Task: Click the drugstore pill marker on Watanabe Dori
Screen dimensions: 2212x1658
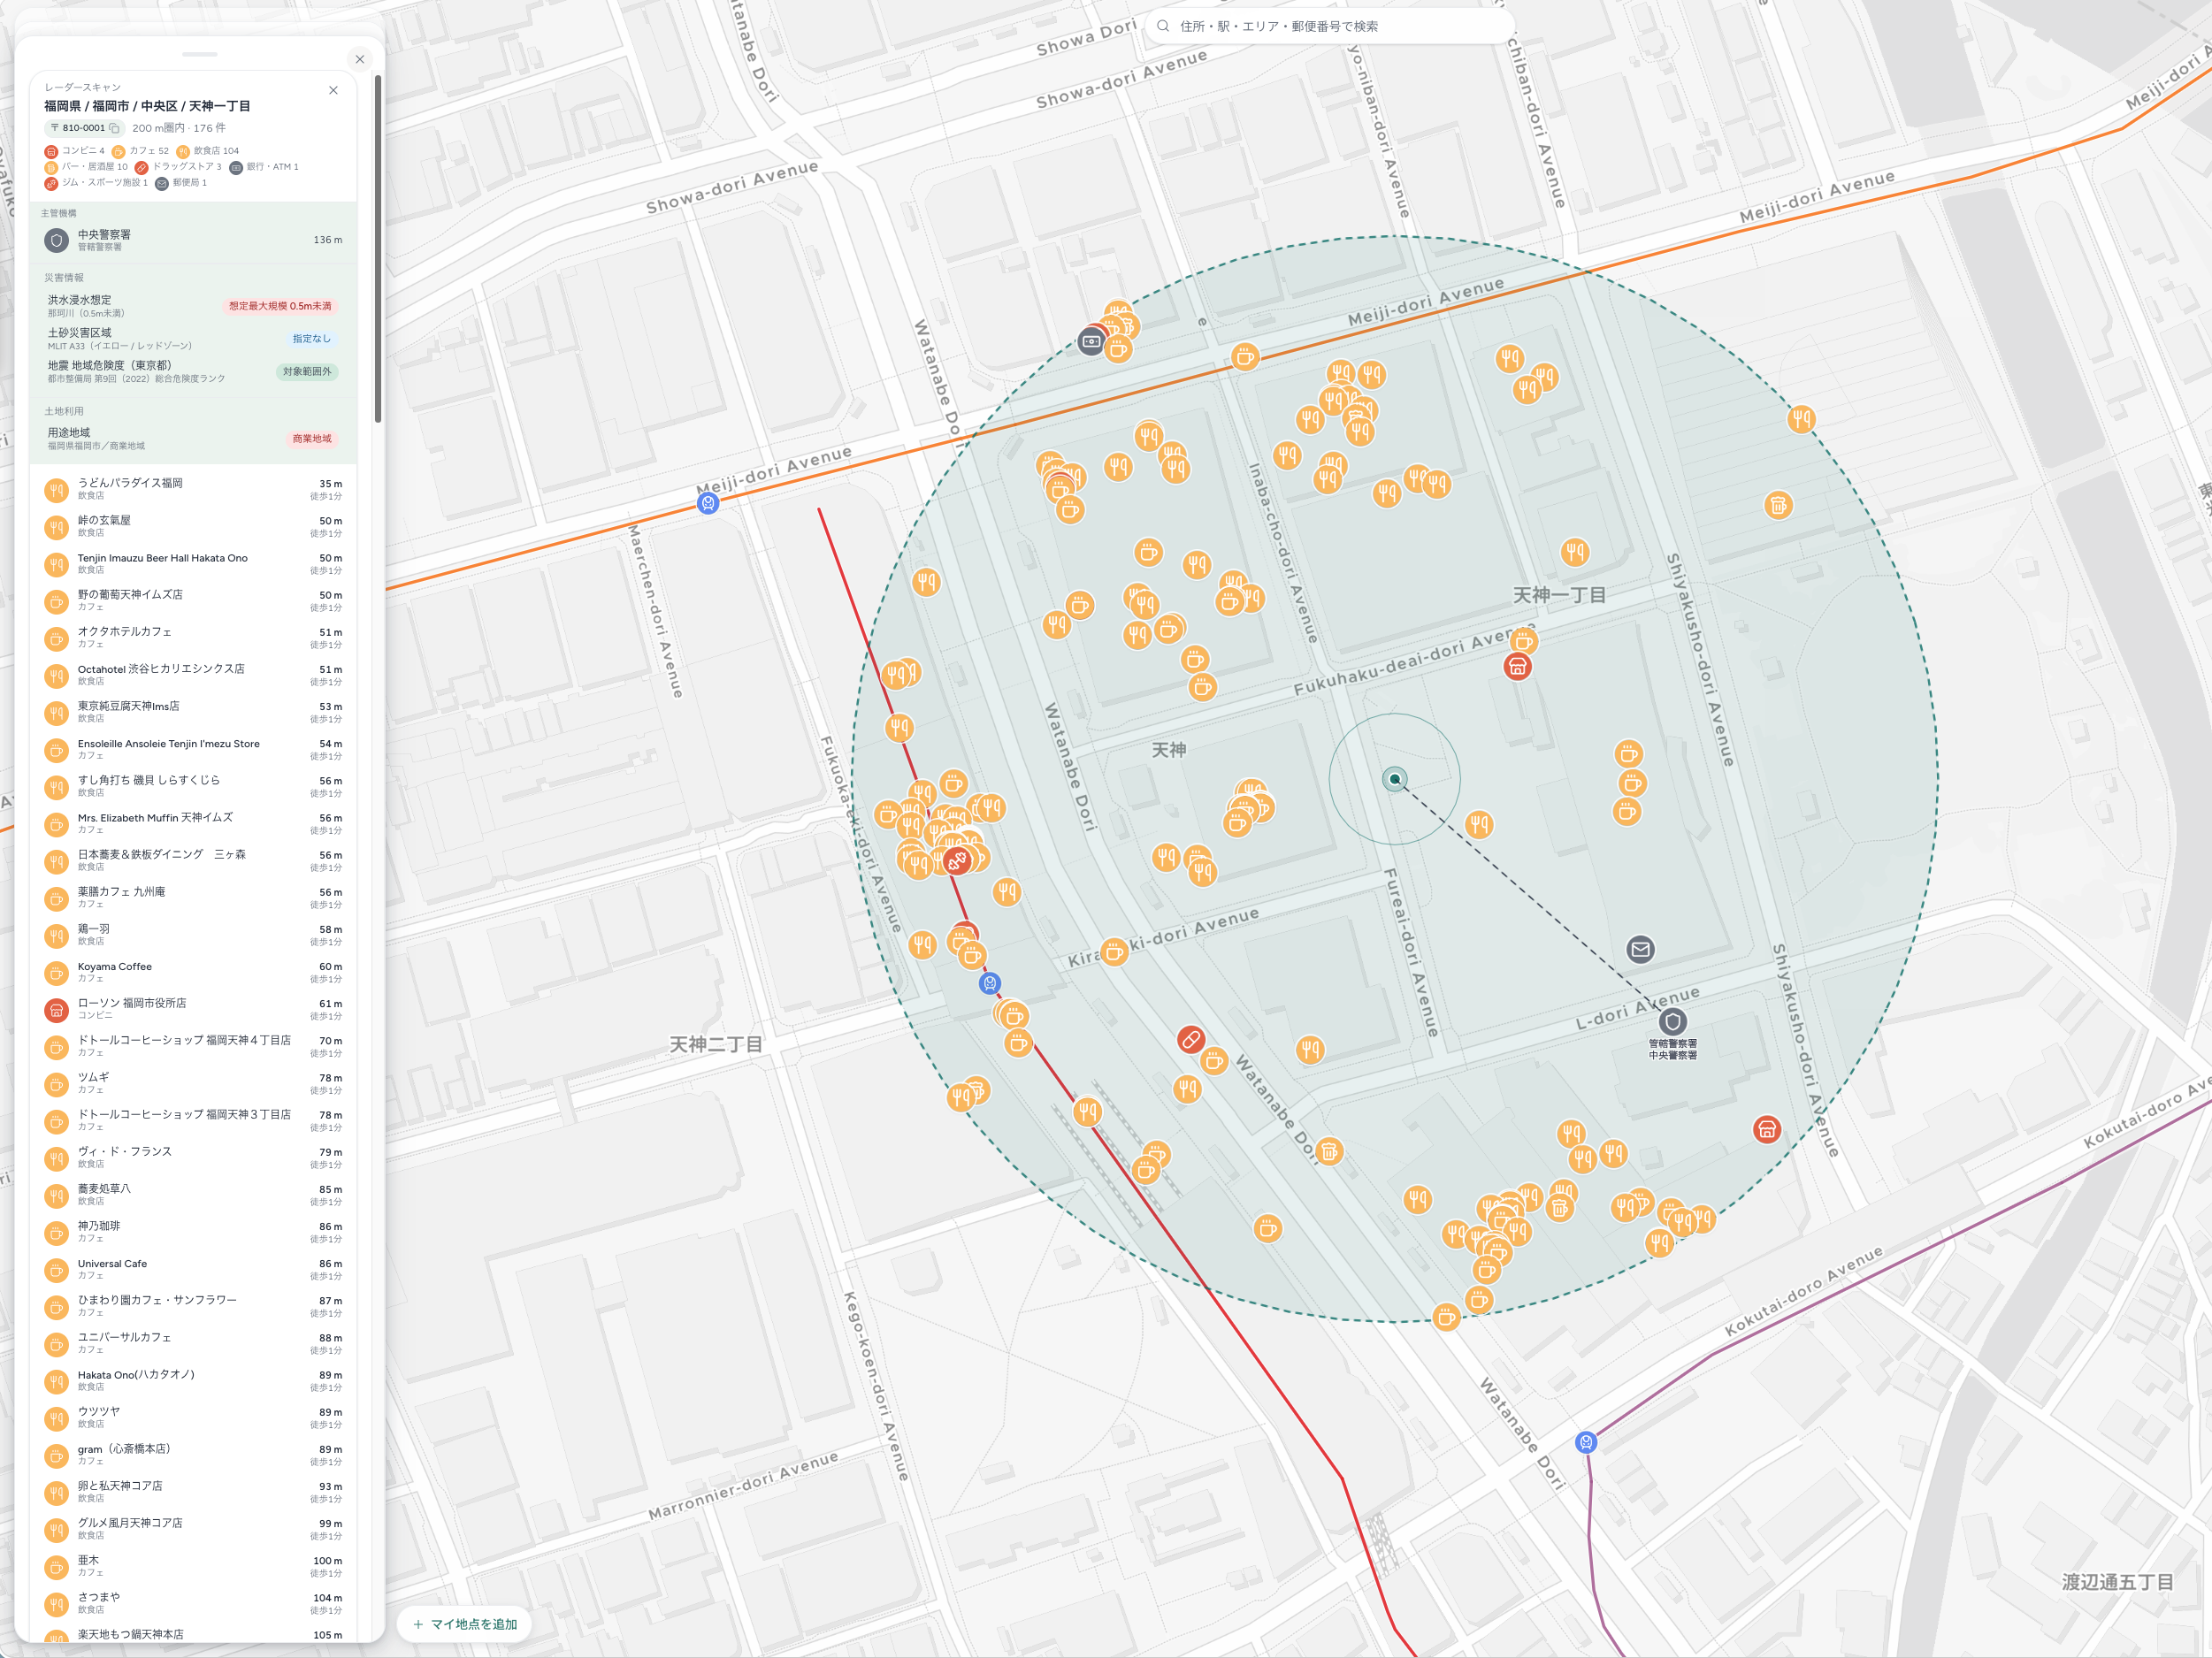Action: [1190, 1040]
